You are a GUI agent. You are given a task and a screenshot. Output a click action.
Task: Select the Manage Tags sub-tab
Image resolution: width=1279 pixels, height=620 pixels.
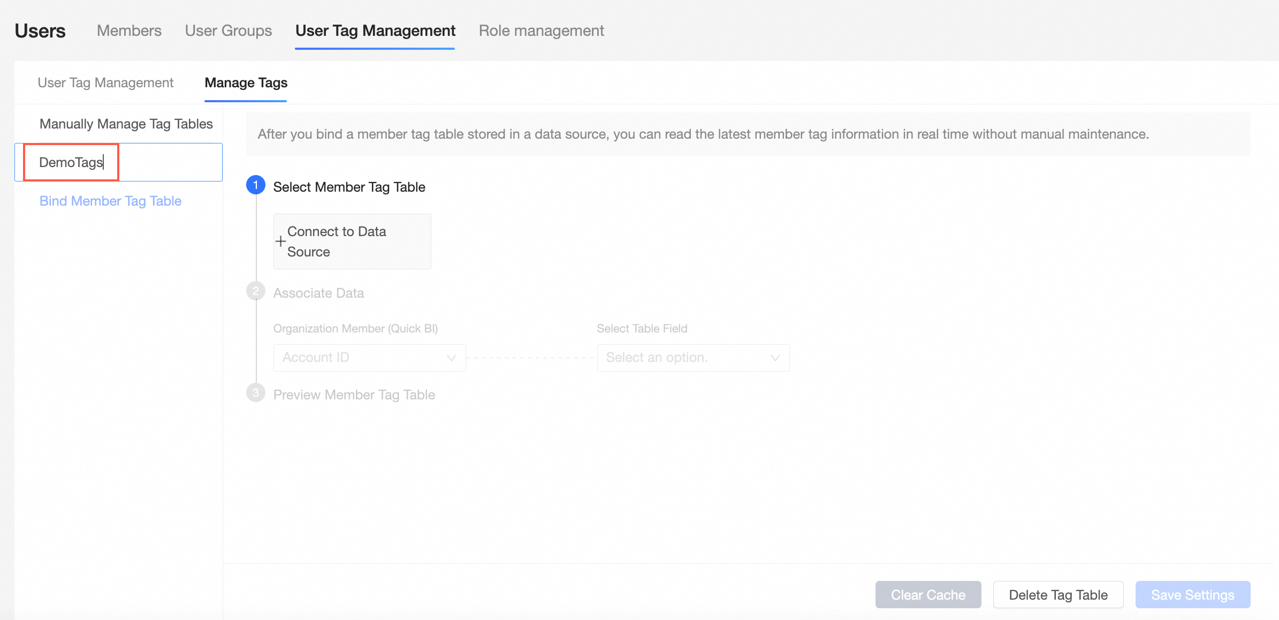pyautogui.click(x=246, y=82)
